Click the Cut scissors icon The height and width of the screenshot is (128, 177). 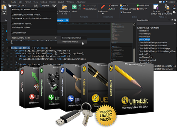pos(19,6)
